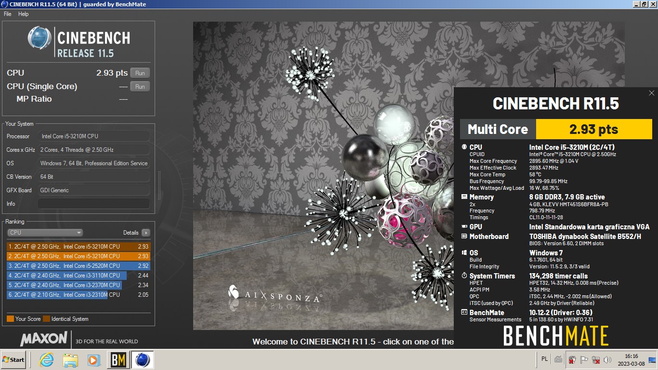Click the BenchMate version icon
Image resolution: width=658 pixels, height=370 pixels.
[464, 312]
